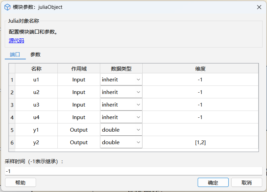Expand u3 inherit data type combo box
The width and height of the screenshot is (267, 192).
(121, 105)
